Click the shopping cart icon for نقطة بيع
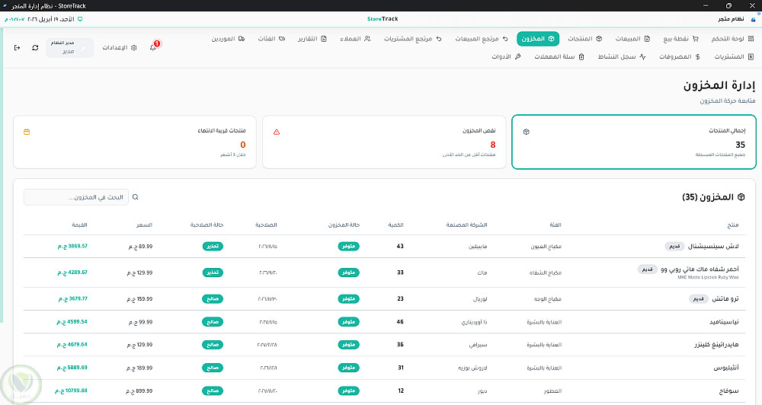Screen dimensions: 762x405 point(695,39)
